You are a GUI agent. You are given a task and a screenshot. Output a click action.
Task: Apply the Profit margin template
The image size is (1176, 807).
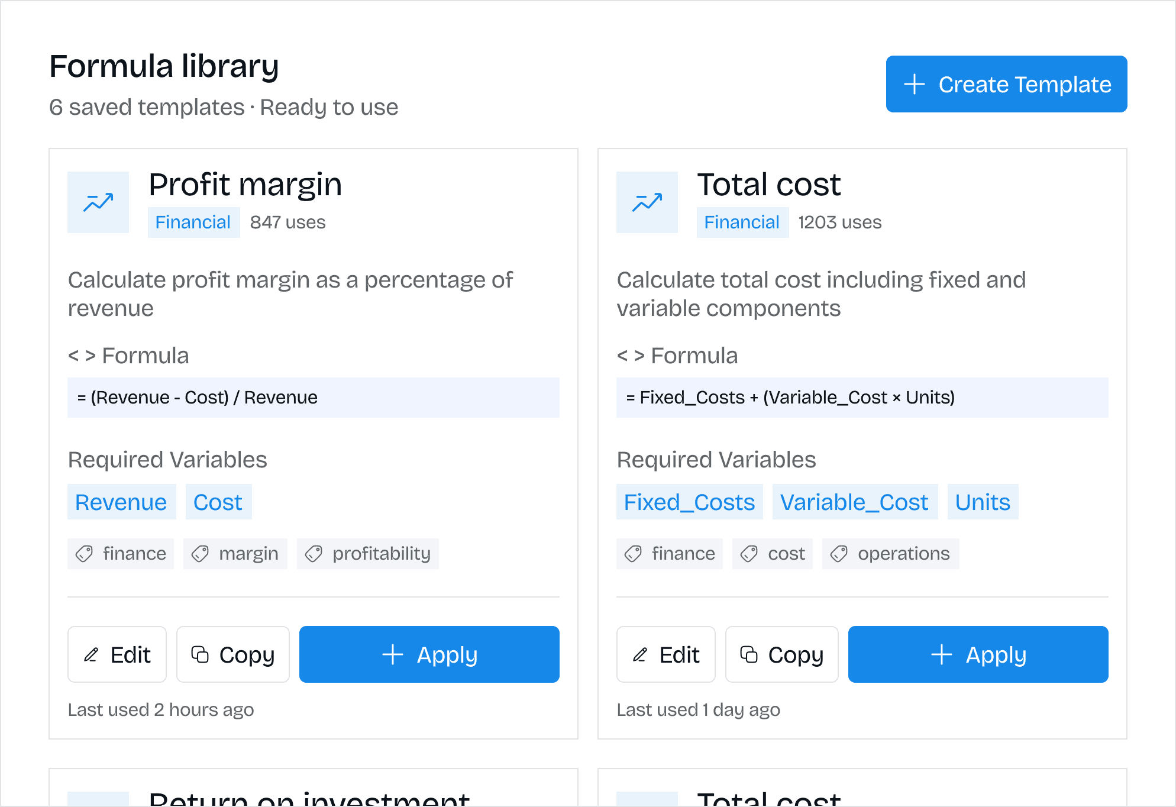click(x=429, y=654)
